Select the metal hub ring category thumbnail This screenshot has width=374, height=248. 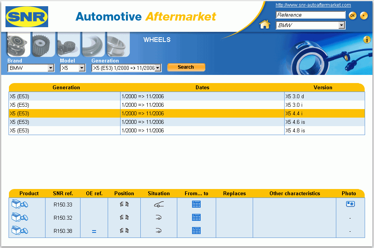click(118, 45)
